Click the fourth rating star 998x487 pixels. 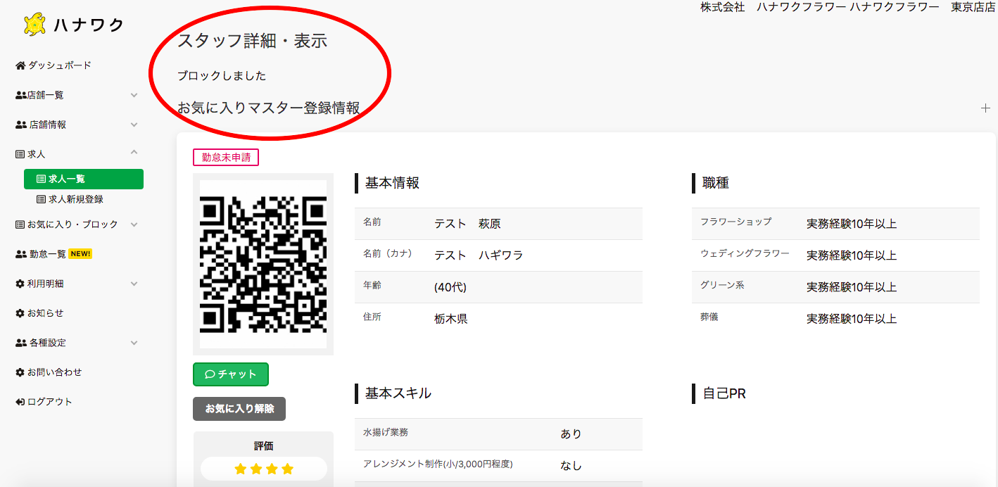click(x=287, y=469)
